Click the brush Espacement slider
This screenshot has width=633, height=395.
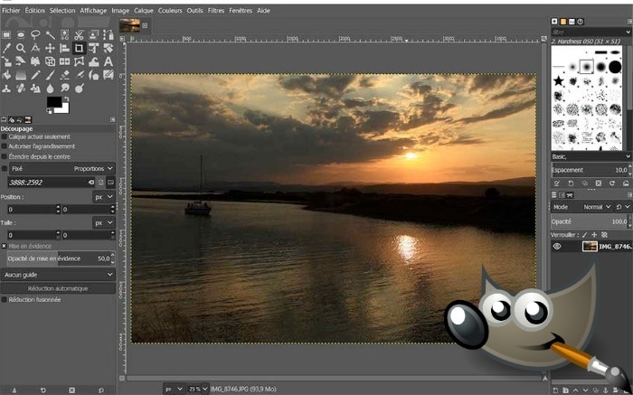pyautogui.click(x=590, y=170)
